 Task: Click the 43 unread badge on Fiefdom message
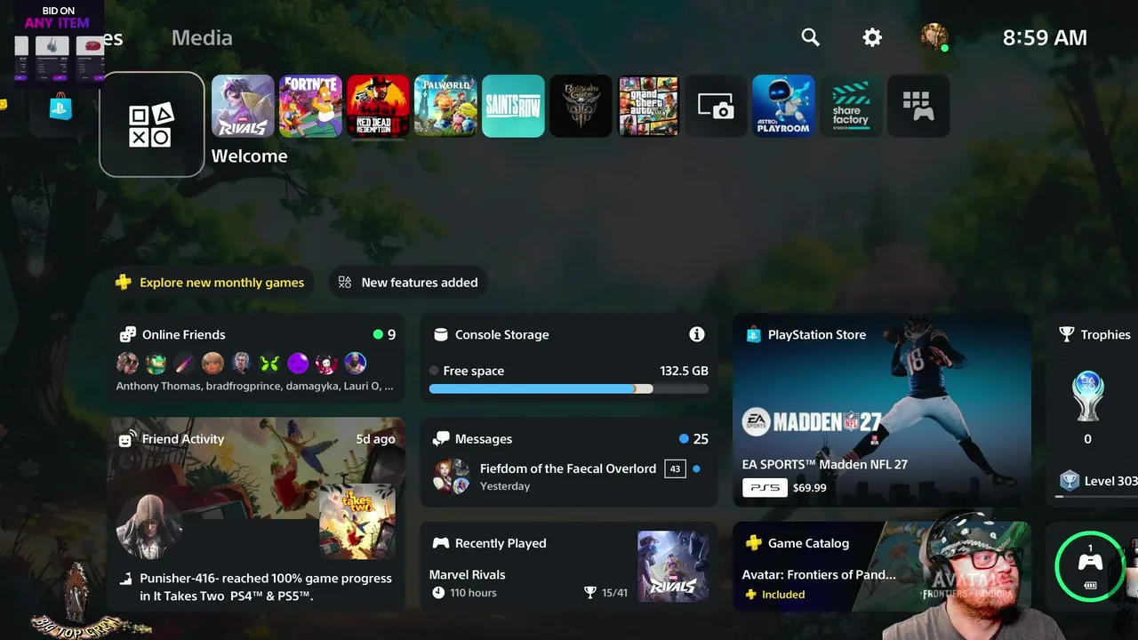(675, 468)
